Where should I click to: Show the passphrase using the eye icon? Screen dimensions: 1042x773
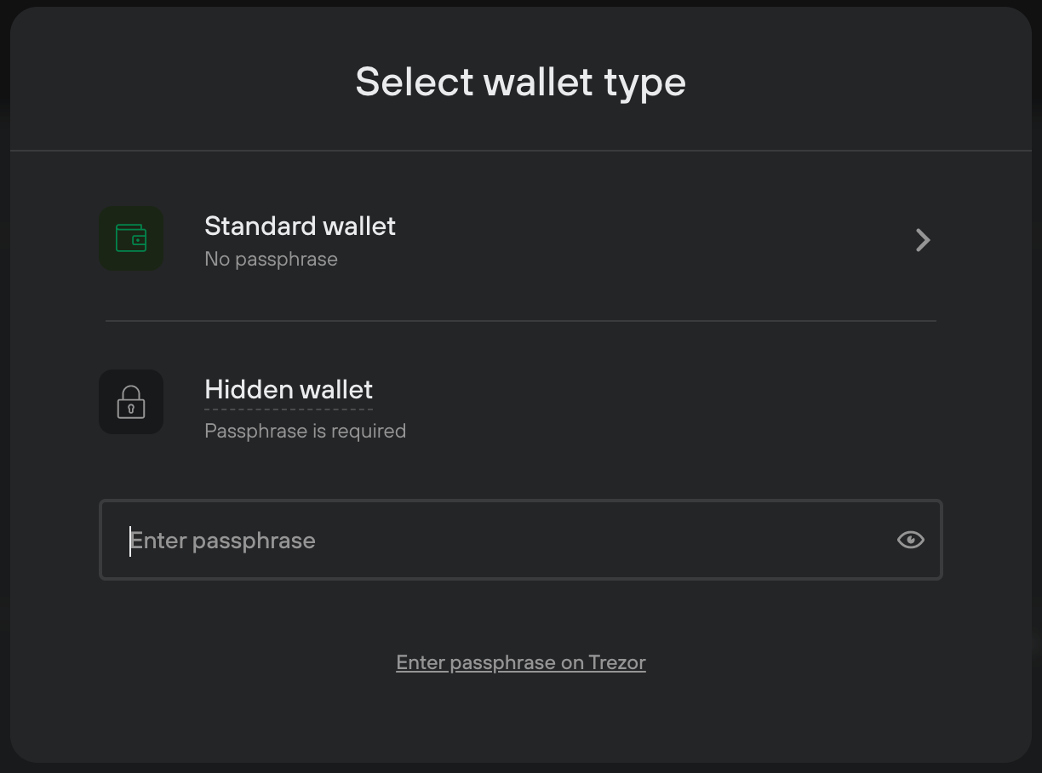pyautogui.click(x=910, y=540)
